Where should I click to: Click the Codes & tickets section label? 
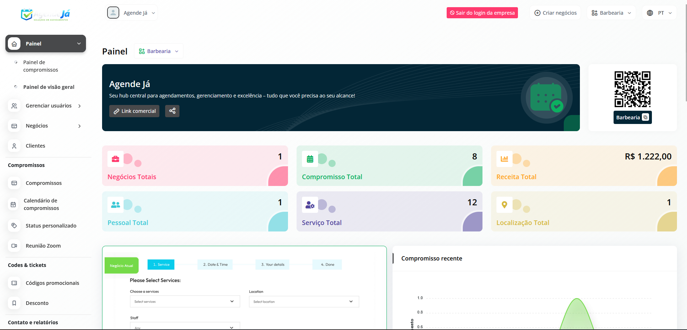(x=27, y=265)
